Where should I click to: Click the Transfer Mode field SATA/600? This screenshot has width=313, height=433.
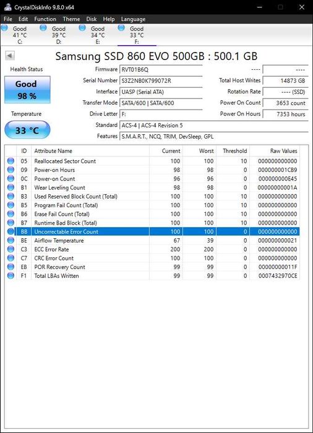[161, 103]
